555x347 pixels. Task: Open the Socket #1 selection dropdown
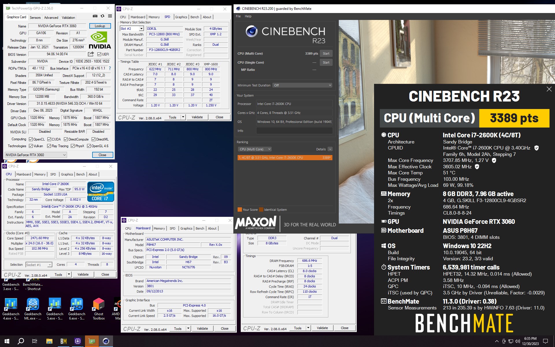click(x=39, y=265)
